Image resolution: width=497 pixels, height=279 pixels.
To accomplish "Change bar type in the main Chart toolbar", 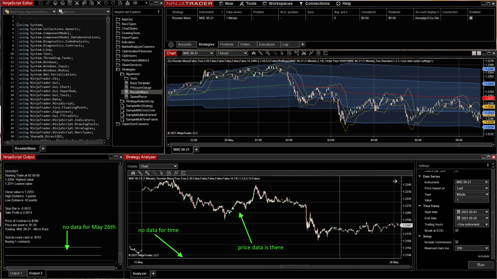I will 253,53.
